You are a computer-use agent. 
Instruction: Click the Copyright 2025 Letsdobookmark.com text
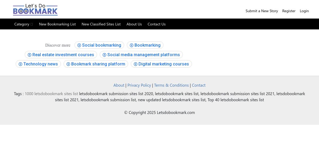pyautogui.click(x=159, y=112)
